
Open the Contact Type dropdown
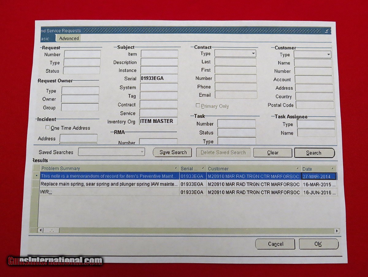coord(235,53)
